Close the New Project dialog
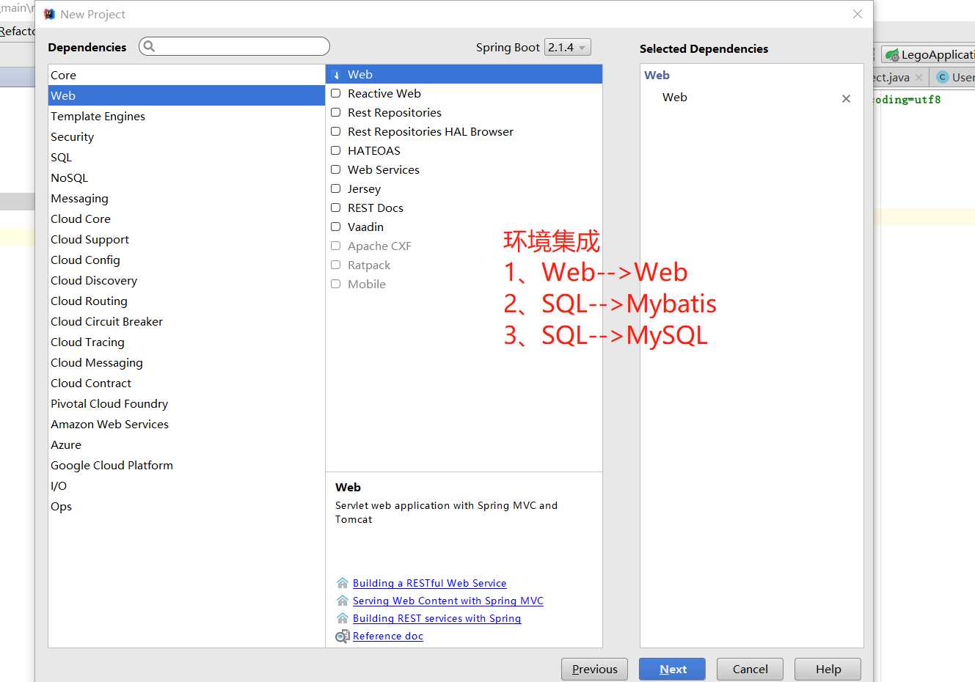Viewport: 975px width, 682px height. (858, 14)
